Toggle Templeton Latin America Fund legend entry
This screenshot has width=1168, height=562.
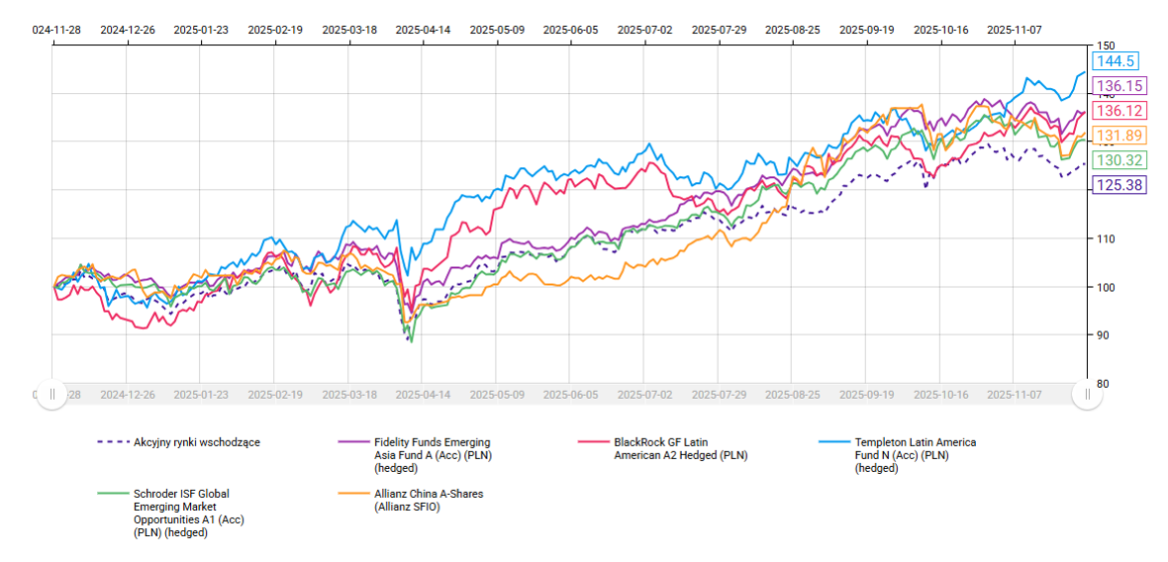pos(915,454)
